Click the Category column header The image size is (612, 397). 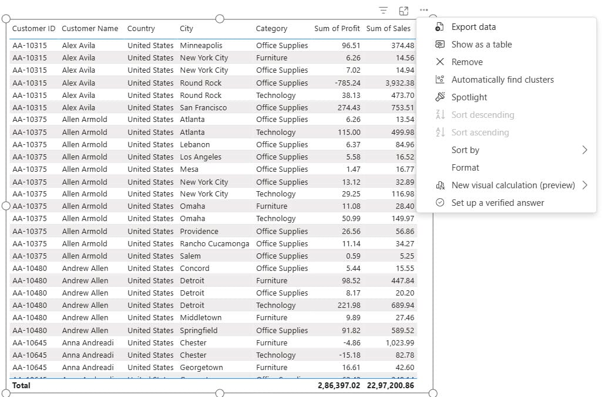pos(271,28)
